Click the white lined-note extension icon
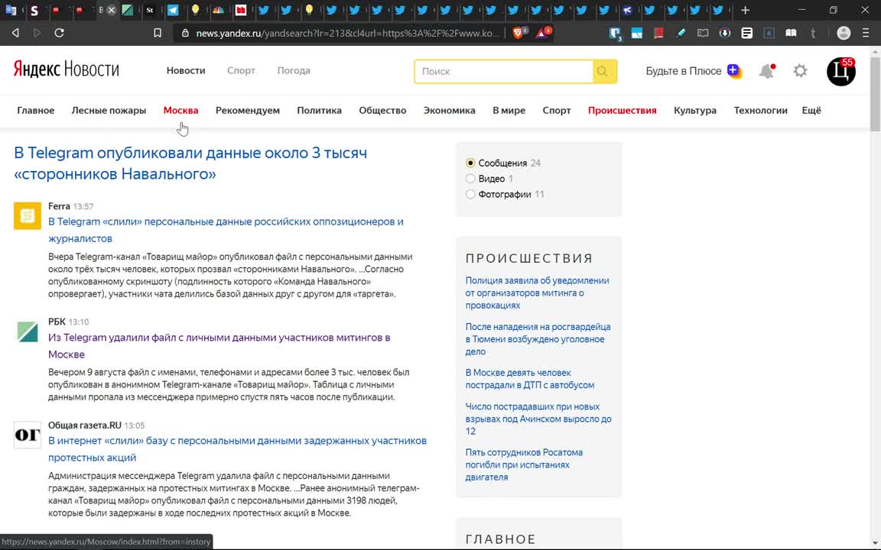This screenshot has height=550, width=881. [x=746, y=33]
